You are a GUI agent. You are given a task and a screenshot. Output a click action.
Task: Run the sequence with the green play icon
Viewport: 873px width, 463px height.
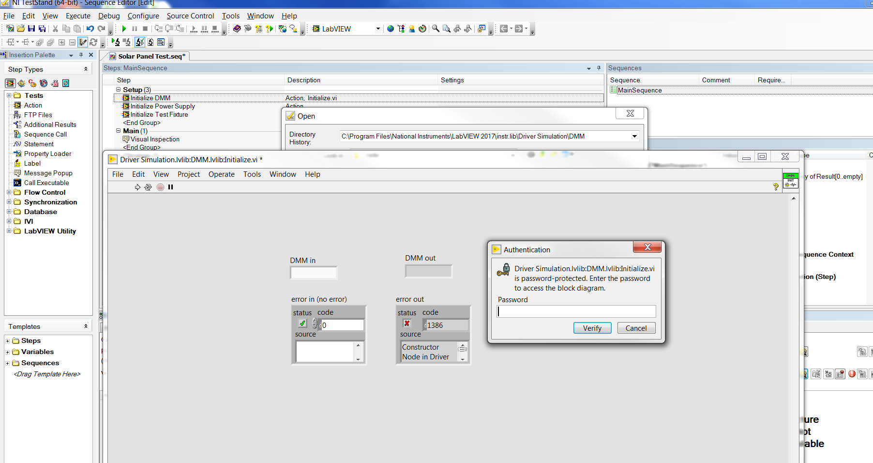pos(124,29)
